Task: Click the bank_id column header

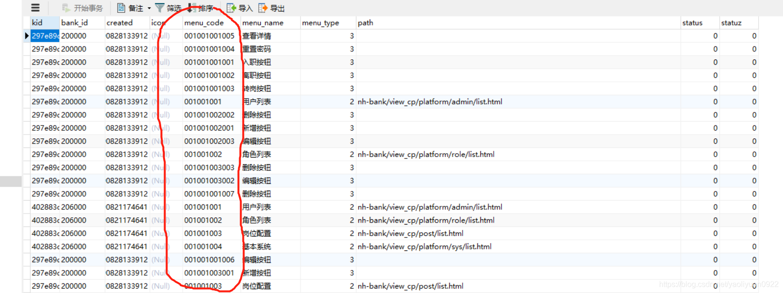Action: coord(82,23)
